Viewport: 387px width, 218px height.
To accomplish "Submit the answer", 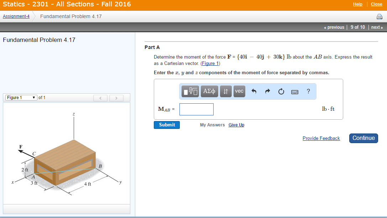I will coord(167,125).
